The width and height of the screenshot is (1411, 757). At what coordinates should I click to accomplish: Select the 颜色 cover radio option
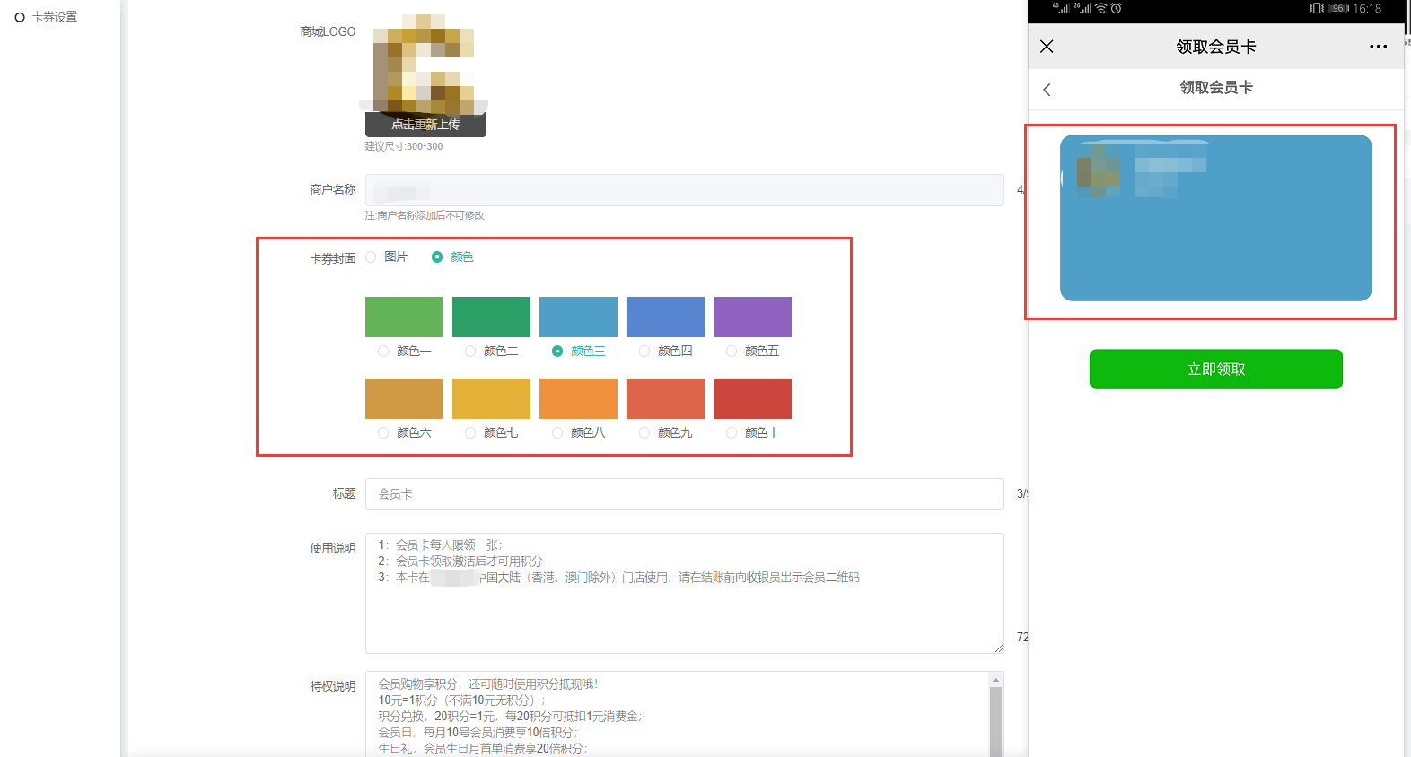click(437, 257)
